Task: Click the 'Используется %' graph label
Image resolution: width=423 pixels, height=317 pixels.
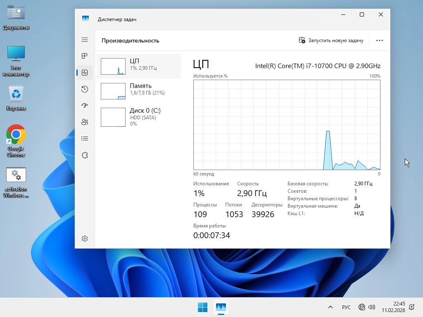Action: pyautogui.click(x=210, y=76)
